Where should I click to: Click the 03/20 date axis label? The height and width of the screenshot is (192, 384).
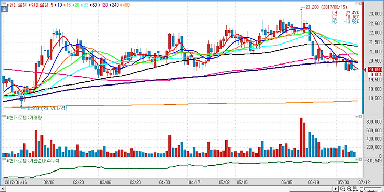135,183
